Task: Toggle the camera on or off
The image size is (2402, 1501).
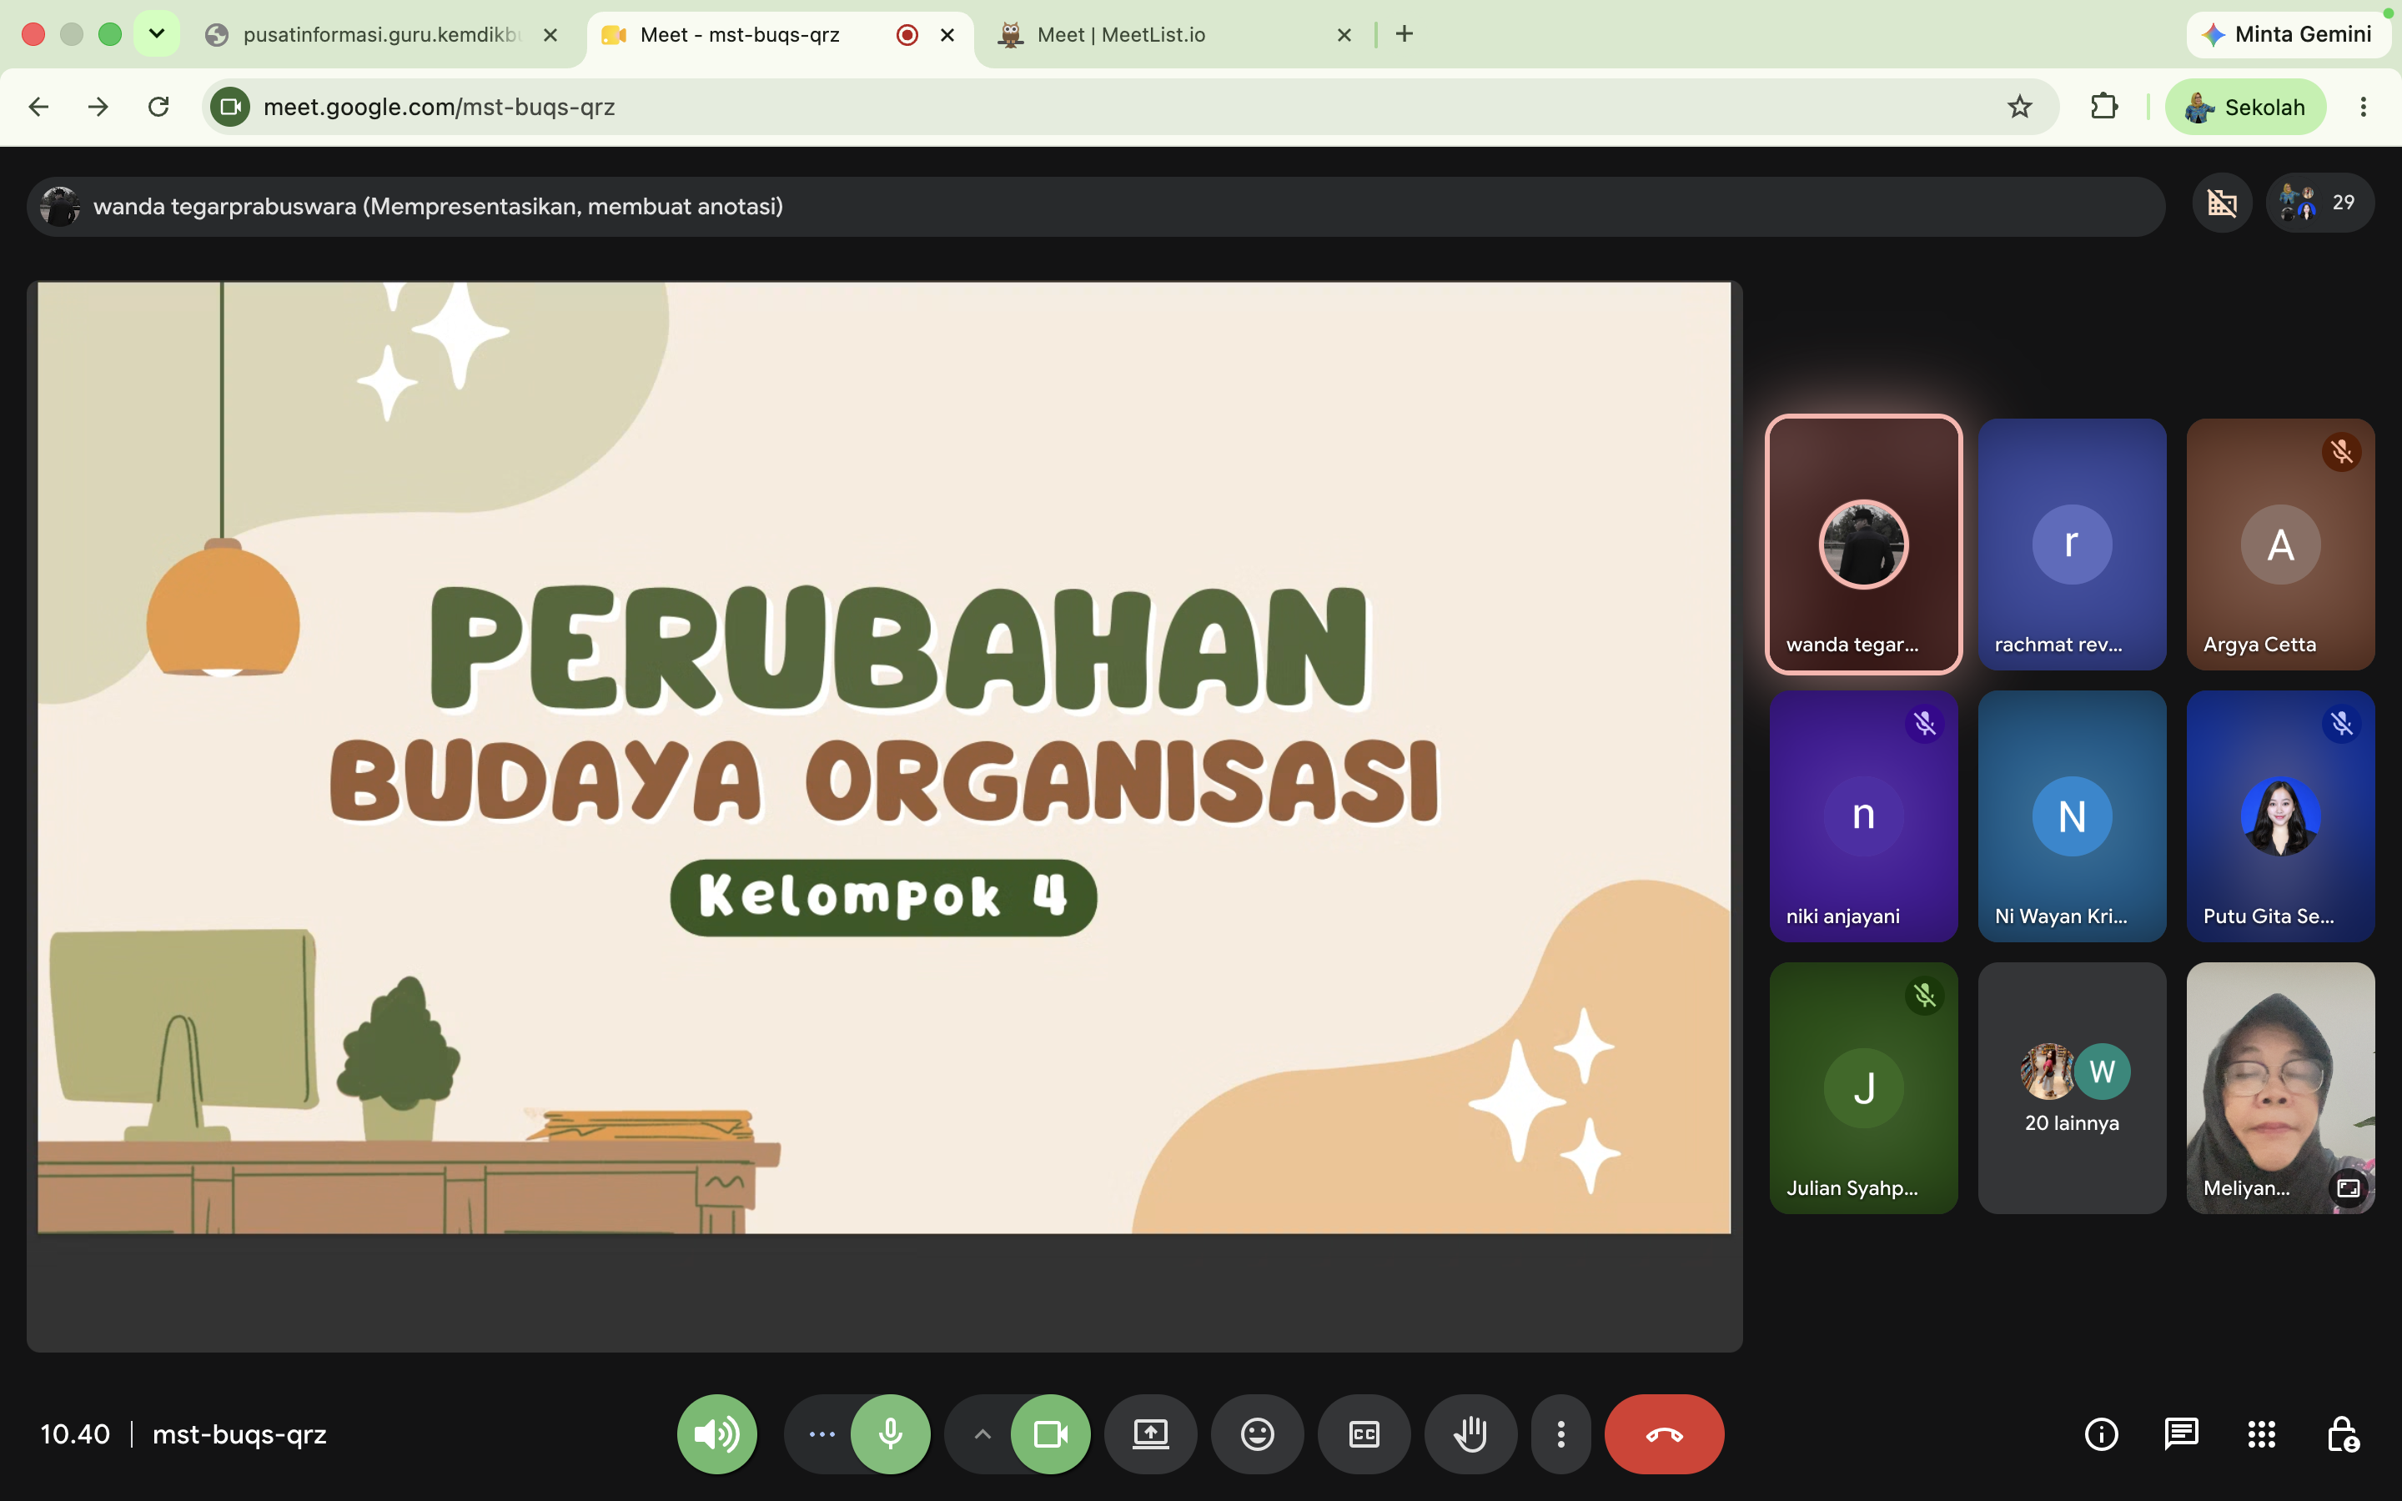Action: pos(1050,1433)
